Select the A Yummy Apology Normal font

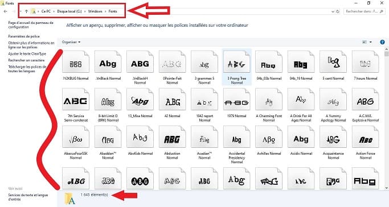333,100
